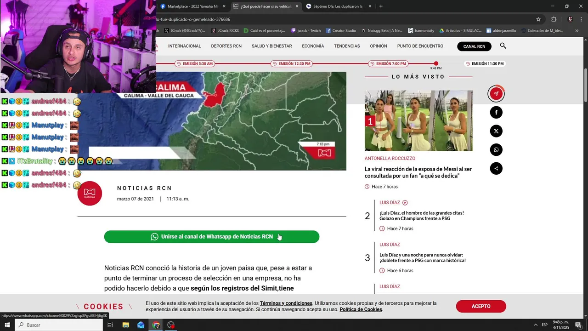Open the INTERNACIONAL menu section
This screenshot has width=588, height=331.
click(185, 46)
